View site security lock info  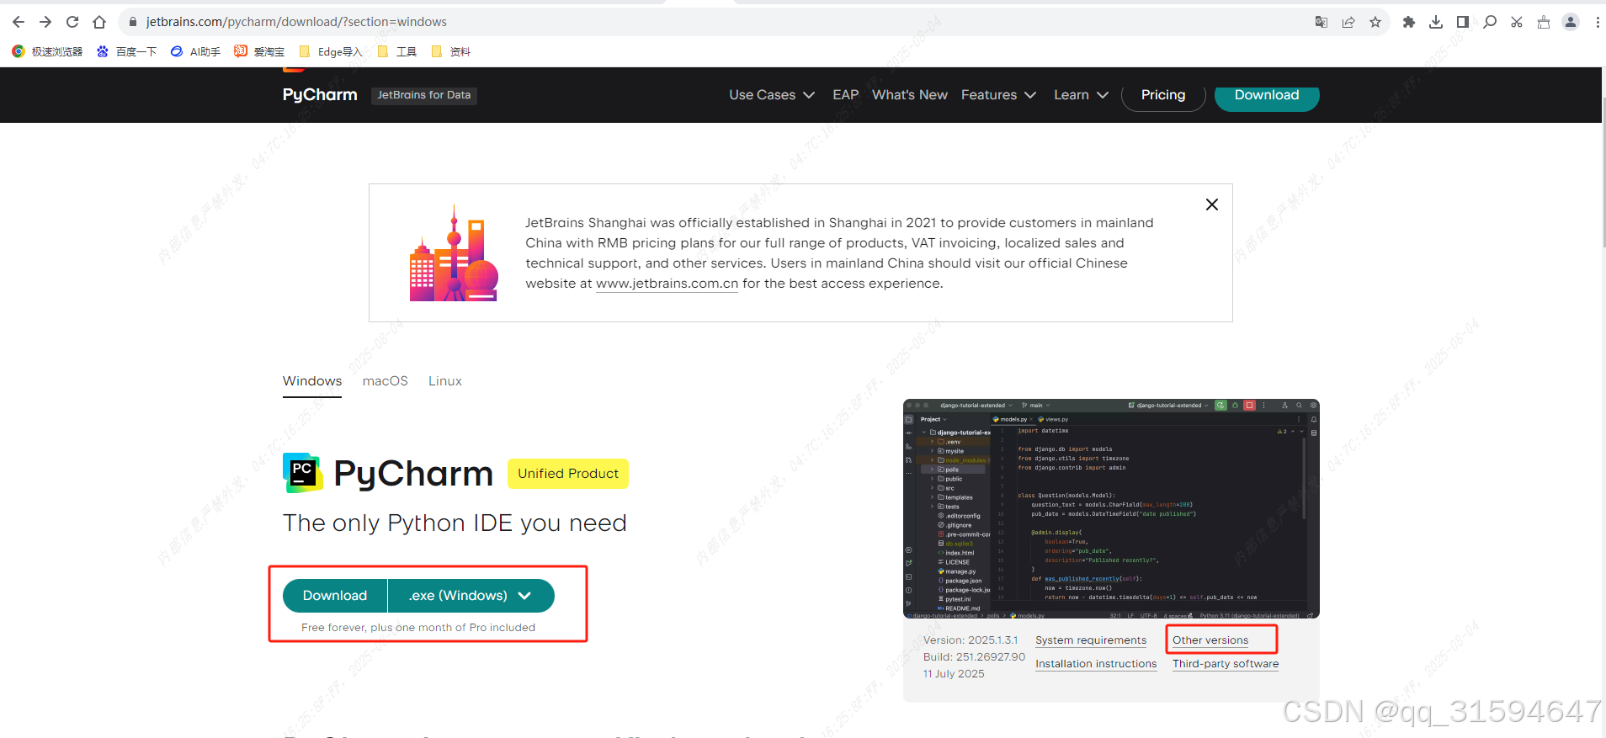(x=132, y=22)
